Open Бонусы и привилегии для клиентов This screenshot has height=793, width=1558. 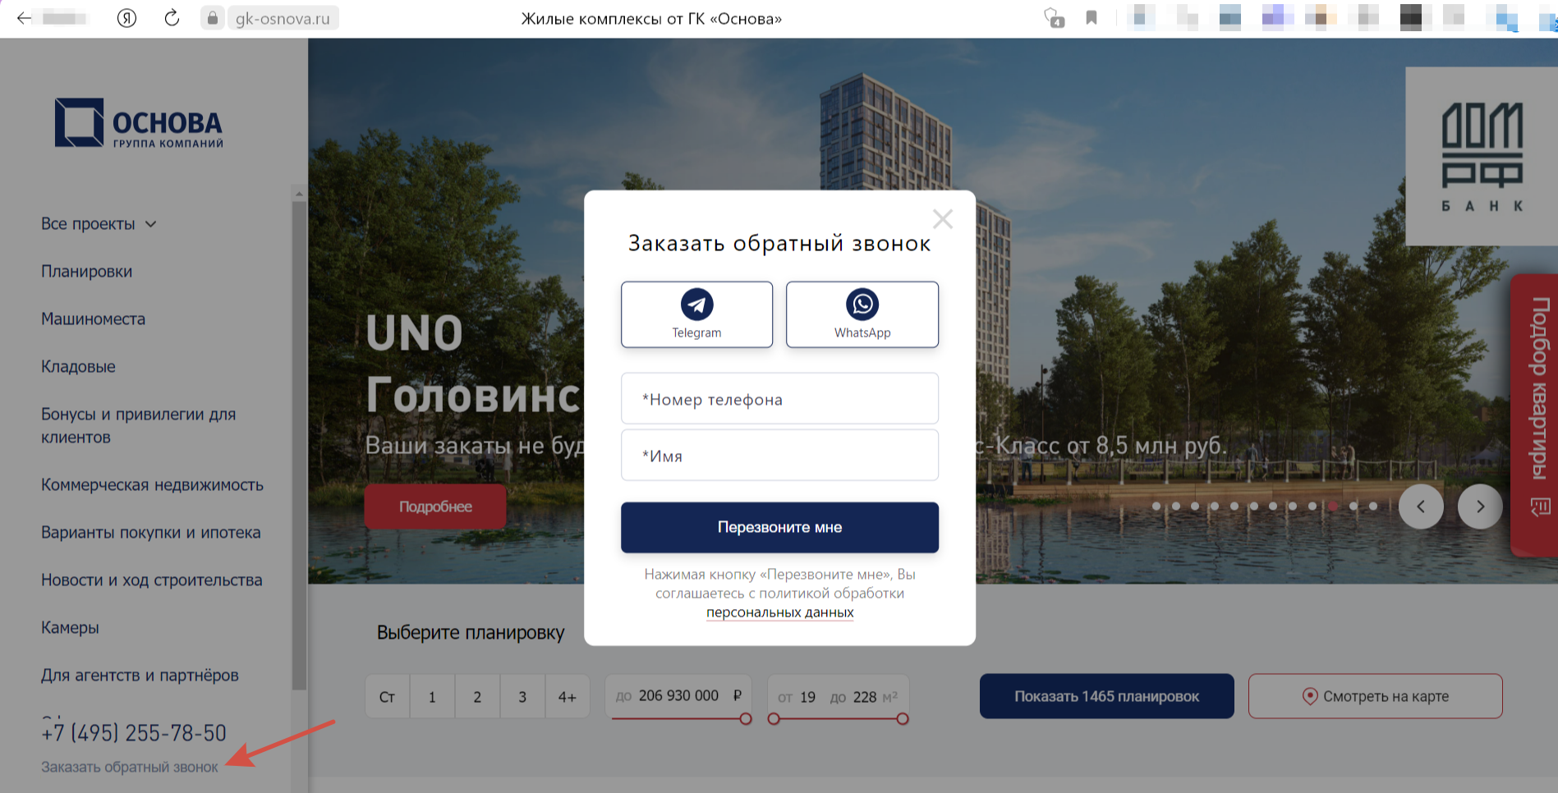(138, 426)
